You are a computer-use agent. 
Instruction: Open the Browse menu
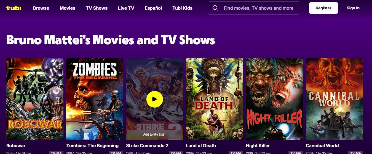pos(41,8)
